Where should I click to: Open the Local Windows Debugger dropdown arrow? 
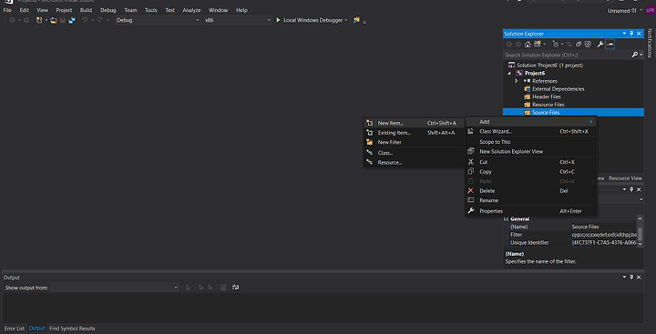(346, 20)
